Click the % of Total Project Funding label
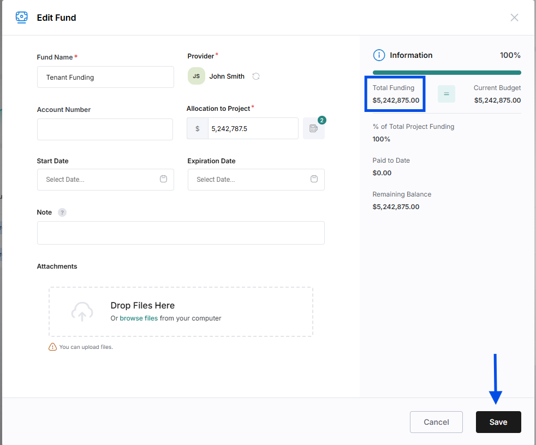This screenshot has height=445, width=536. click(413, 127)
